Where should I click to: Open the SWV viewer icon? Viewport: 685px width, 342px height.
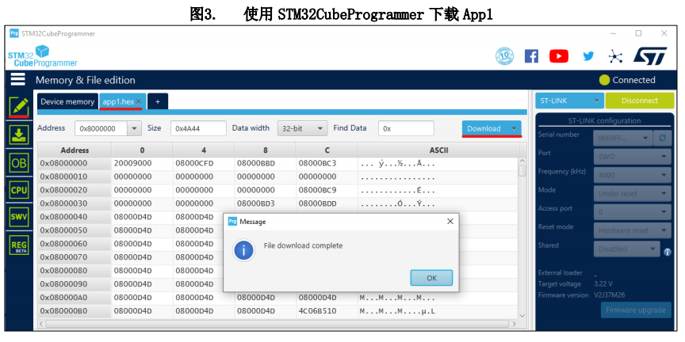(19, 218)
